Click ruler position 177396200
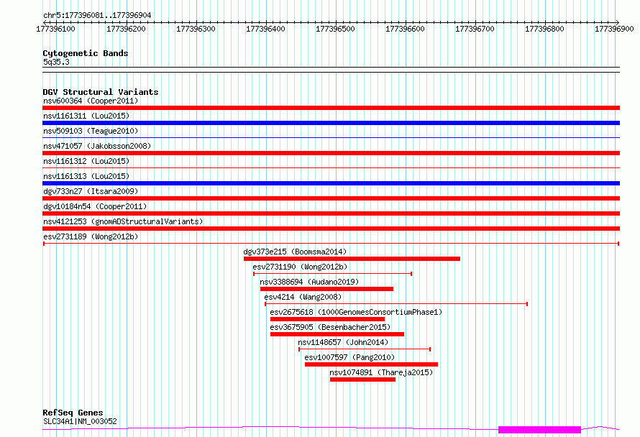 [126, 29]
